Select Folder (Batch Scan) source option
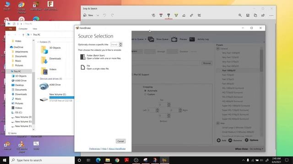The height and width of the screenshot is (164, 293). coord(101,57)
